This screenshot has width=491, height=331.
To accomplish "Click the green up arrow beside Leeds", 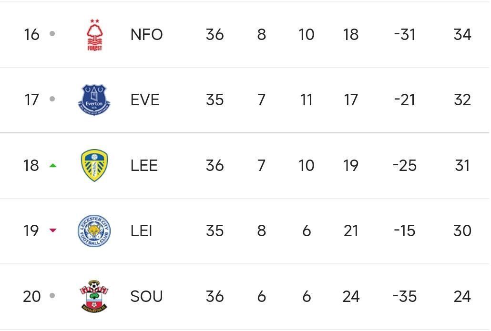I will tap(53, 166).
